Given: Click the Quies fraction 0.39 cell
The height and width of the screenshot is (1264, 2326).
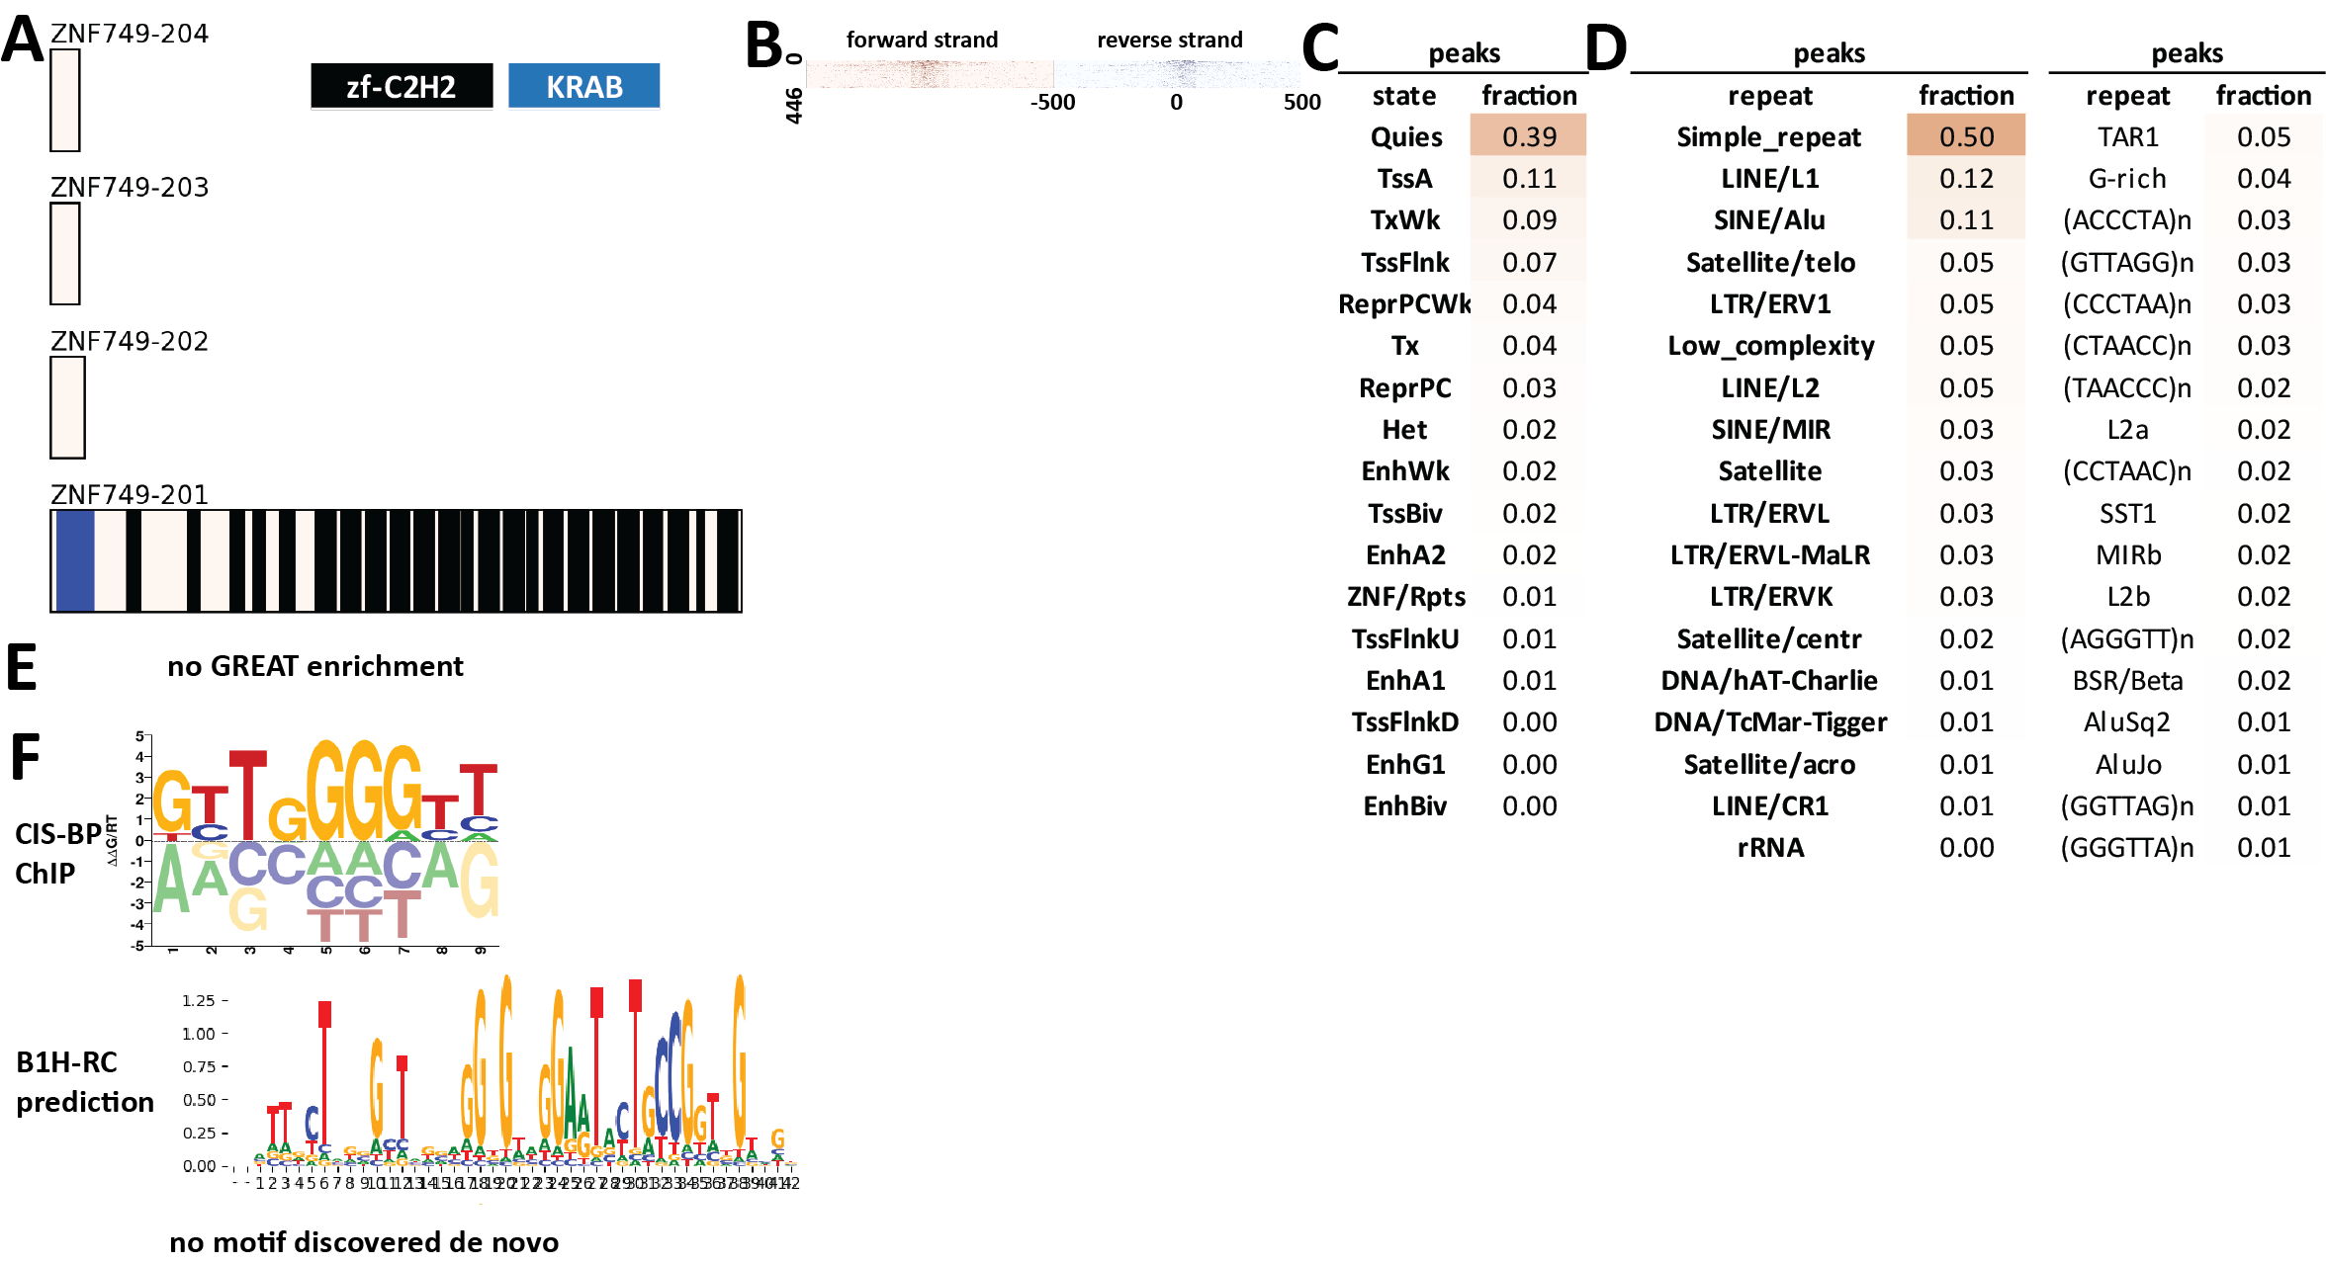Looking at the screenshot, I should coord(1528,136).
